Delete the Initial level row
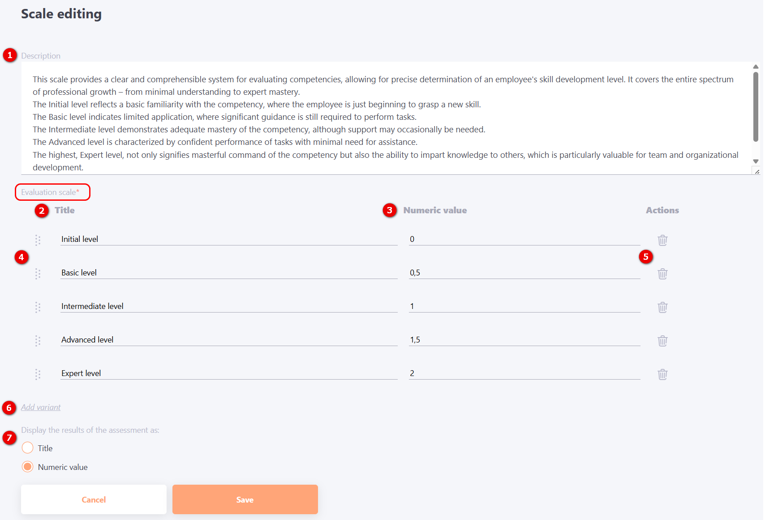The width and height of the screenshot is (765, 520). click(x=662, y=240)
